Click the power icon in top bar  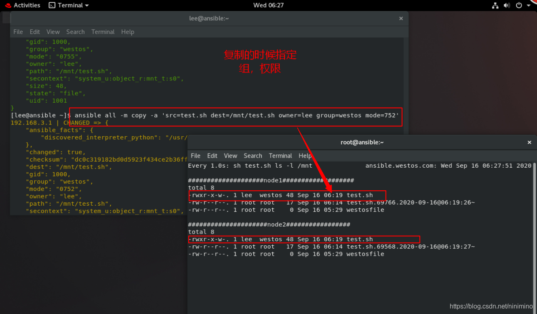click(x=519, y=5)
